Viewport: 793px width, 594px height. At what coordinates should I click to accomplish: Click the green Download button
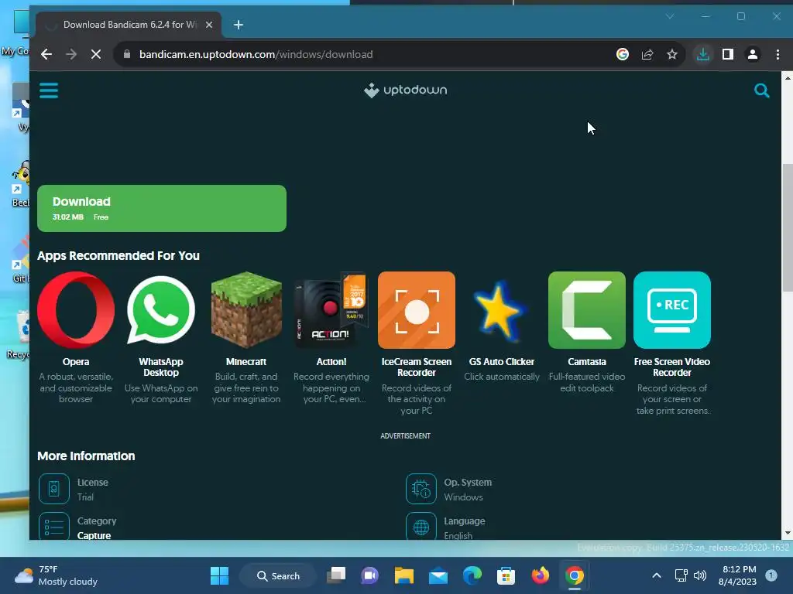(x=162, y=208)
